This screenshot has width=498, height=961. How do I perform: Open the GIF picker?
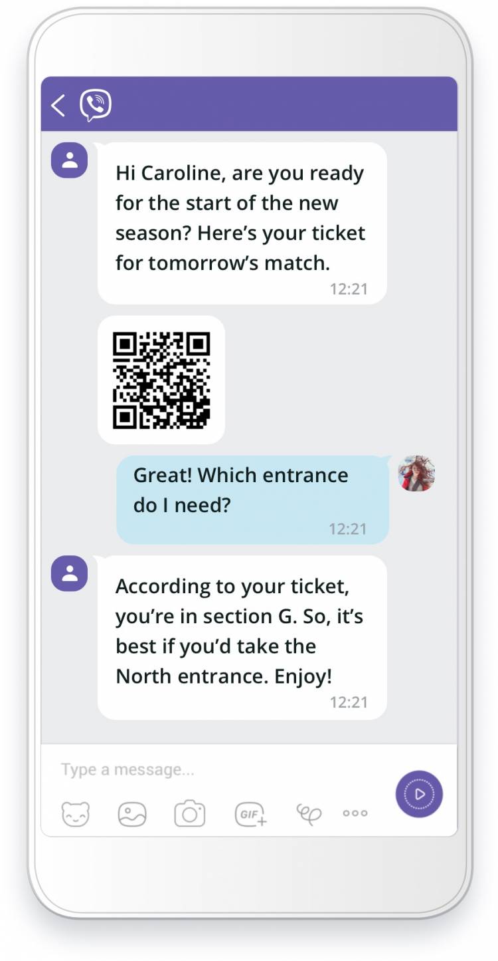[x=250, y=813]
